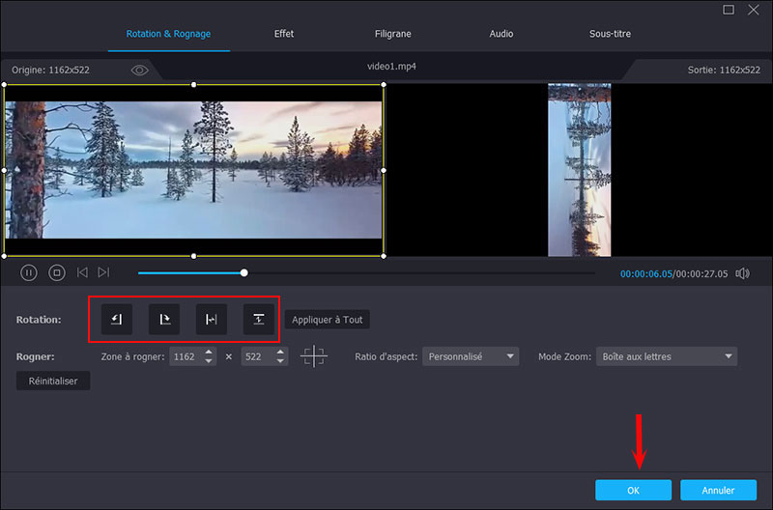The width and height of the screenshot is (773, 510).
Task: Toggle original preview eye icon
Action: (139, 71)
